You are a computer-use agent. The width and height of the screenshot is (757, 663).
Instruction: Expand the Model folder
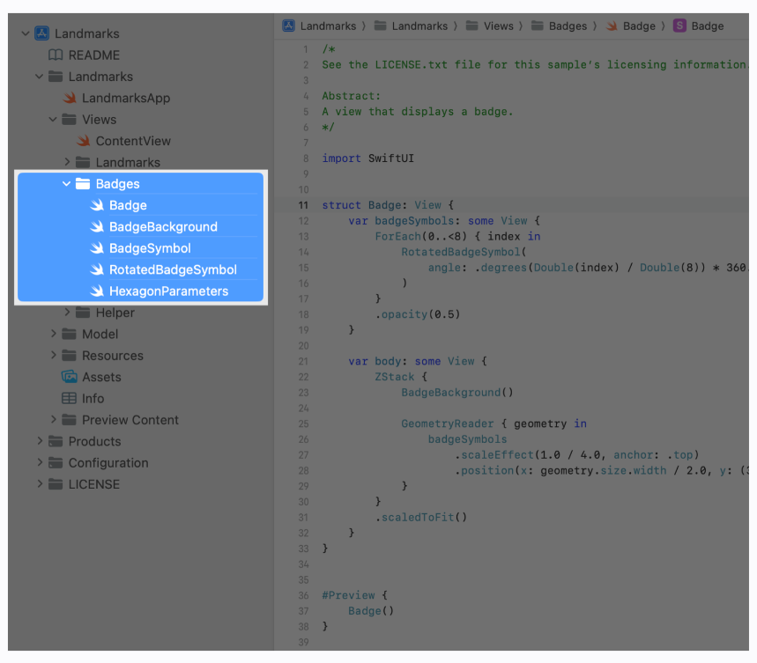[53, 334]
